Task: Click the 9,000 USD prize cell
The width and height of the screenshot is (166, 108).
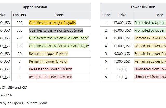Action: coord(122,54)
